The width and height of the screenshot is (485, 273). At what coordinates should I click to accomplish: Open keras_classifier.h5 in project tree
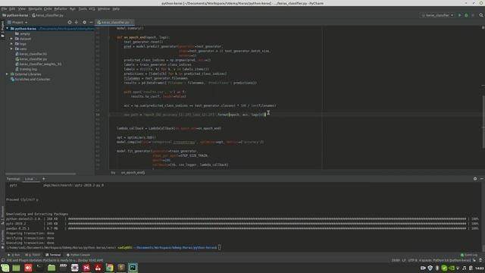[31, 54]
